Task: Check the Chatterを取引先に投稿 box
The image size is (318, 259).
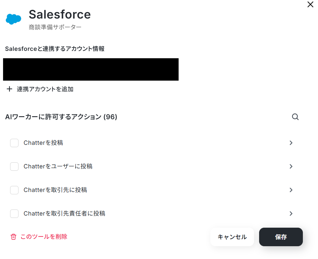Action: 14,190
